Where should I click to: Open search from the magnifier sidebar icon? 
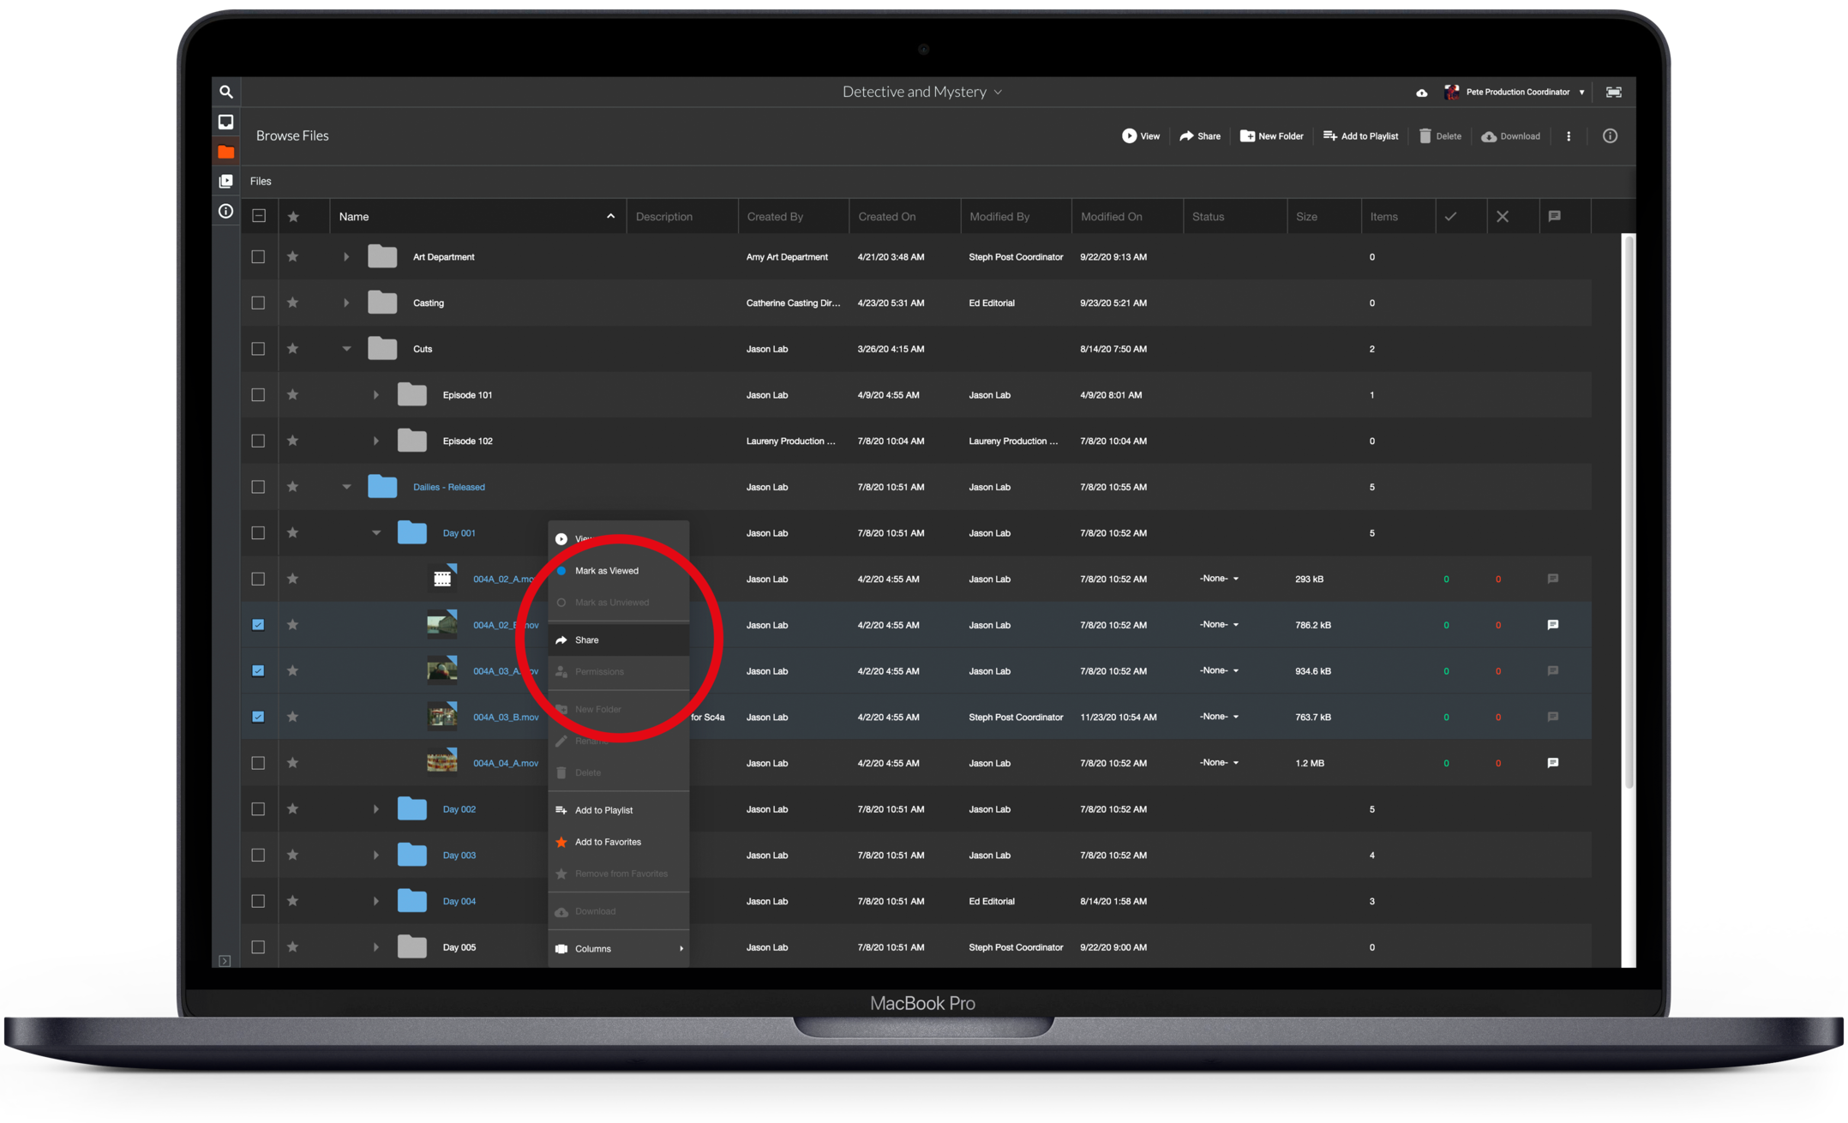(x=225, y=92)
